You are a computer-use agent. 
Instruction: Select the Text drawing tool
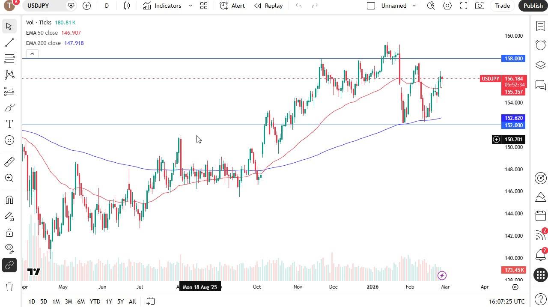tap(9, 124)
